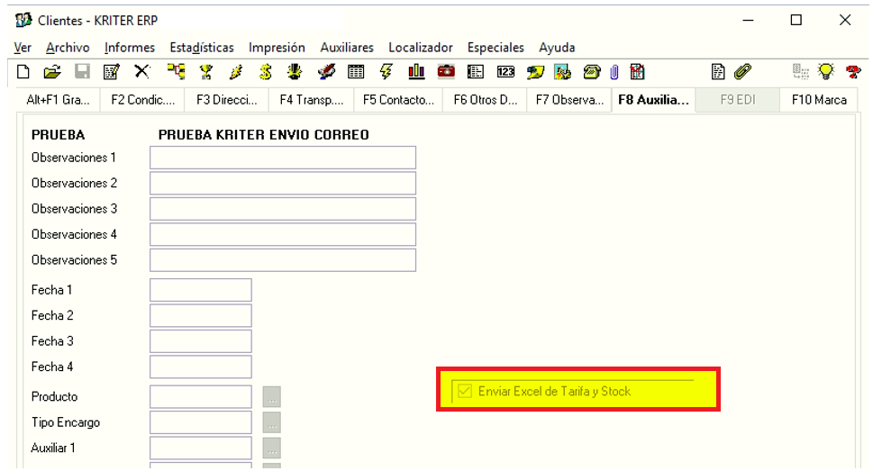Switch to the F10 Marca tab
This screenshot has height=471, width=873.
click(818, 100)
